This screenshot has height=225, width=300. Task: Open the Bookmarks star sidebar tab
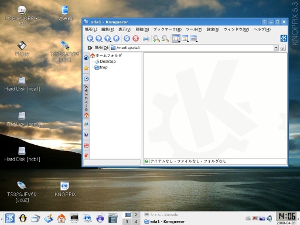coord(86,68)
